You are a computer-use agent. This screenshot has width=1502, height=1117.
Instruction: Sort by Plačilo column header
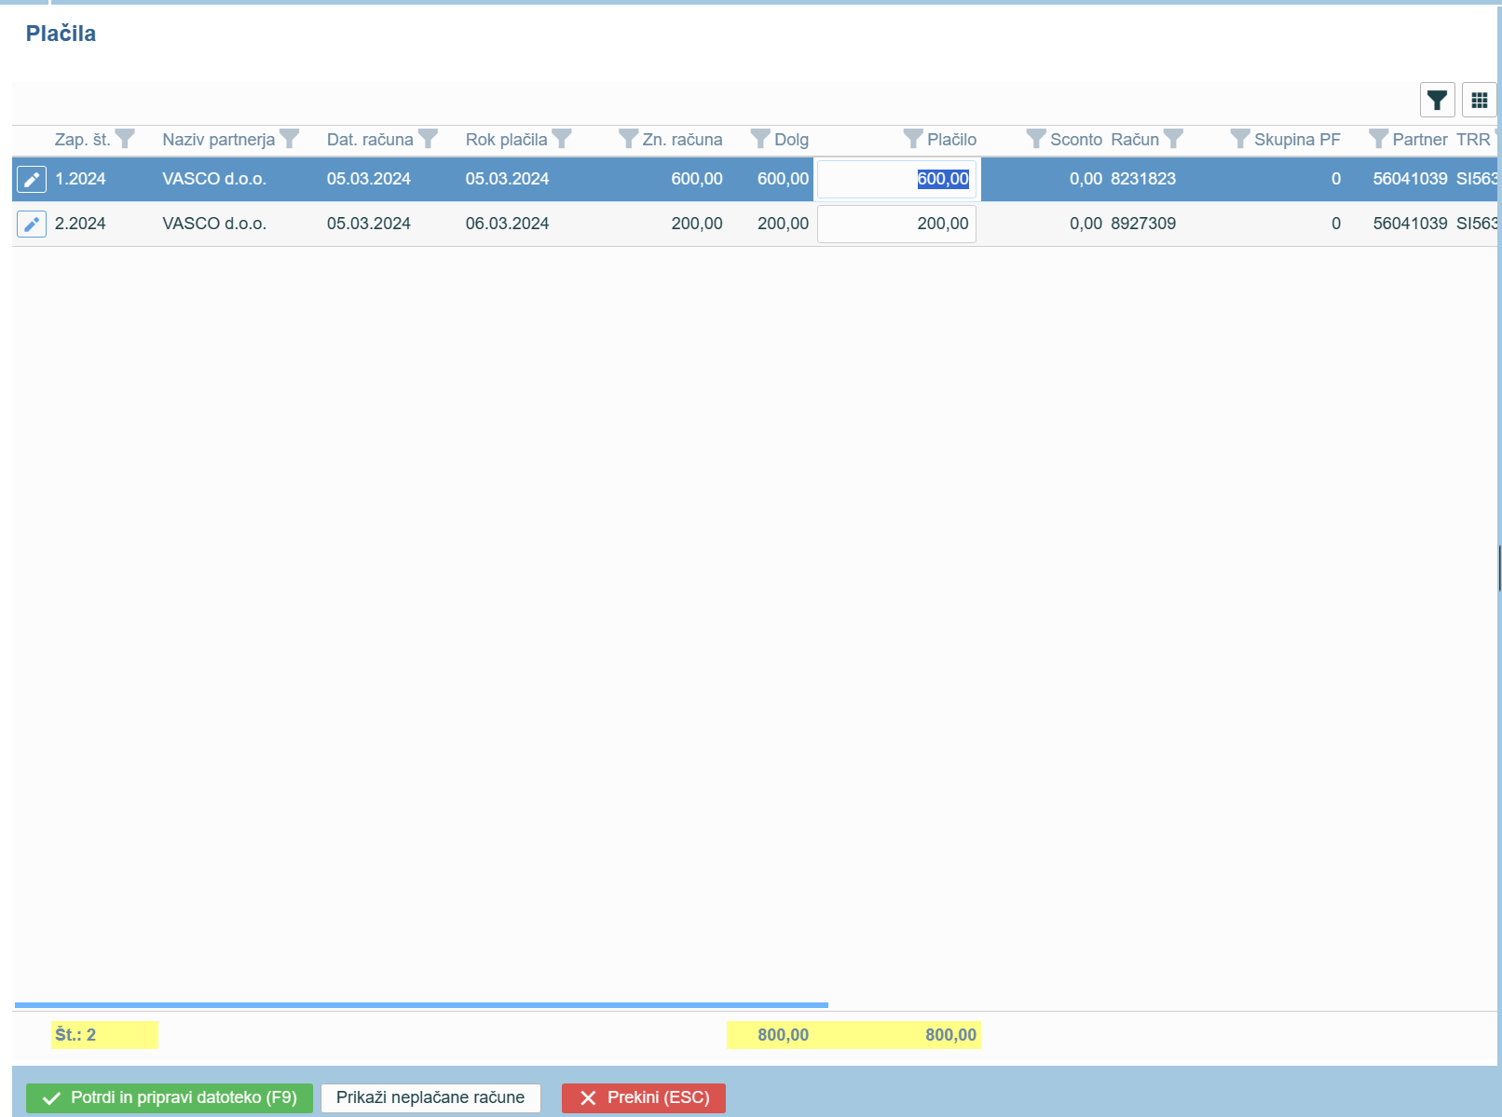(x=951, y=140)
